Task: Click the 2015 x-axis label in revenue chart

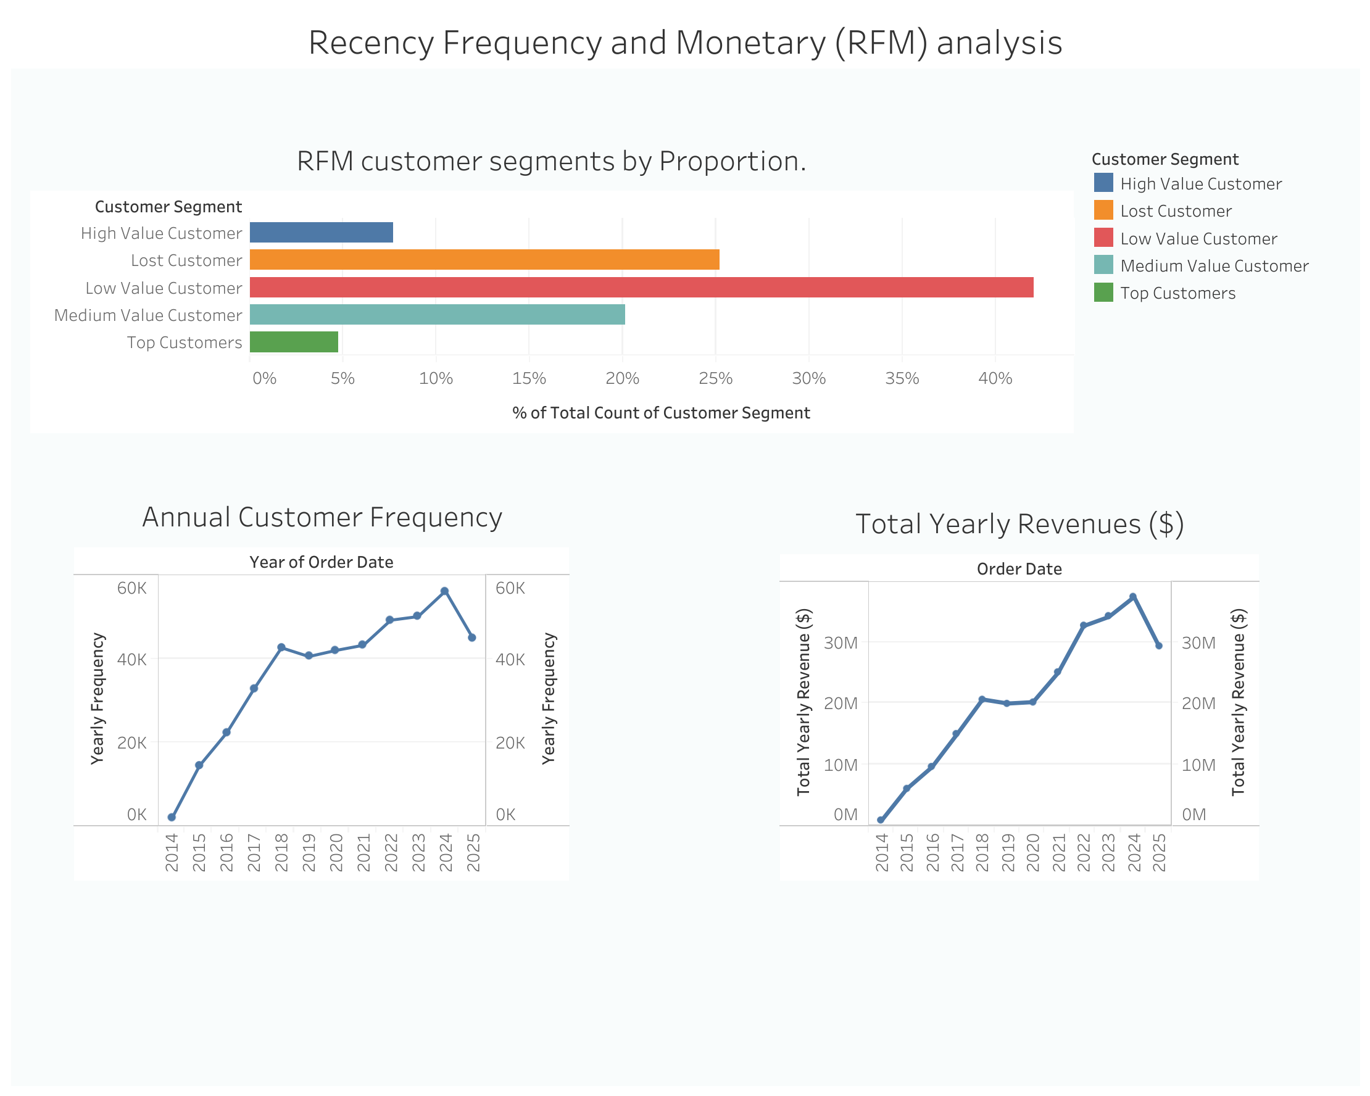Action: pyautogui.click(x=906, y=853)
